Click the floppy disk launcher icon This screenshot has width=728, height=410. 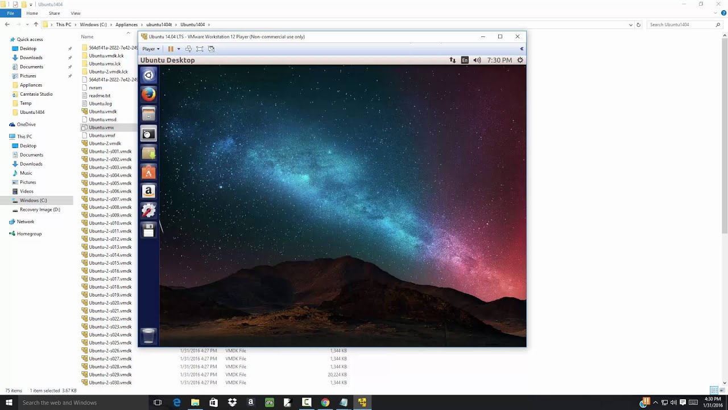coord(148,231)
